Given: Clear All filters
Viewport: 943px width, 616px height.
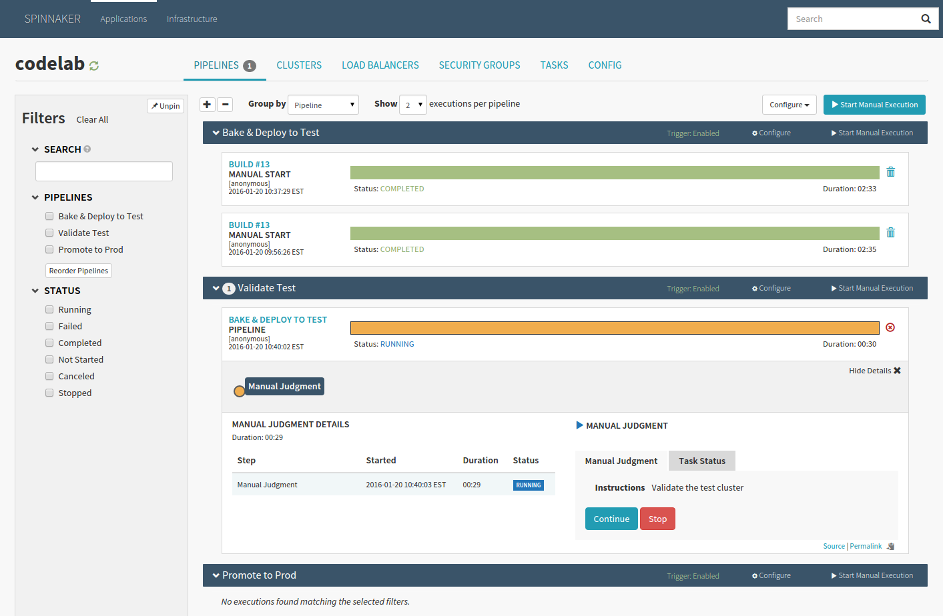Looking at the screenshot, I should point(92,120).
